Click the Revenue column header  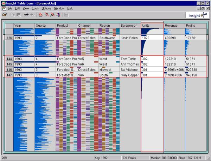click(x=174, y=26)
